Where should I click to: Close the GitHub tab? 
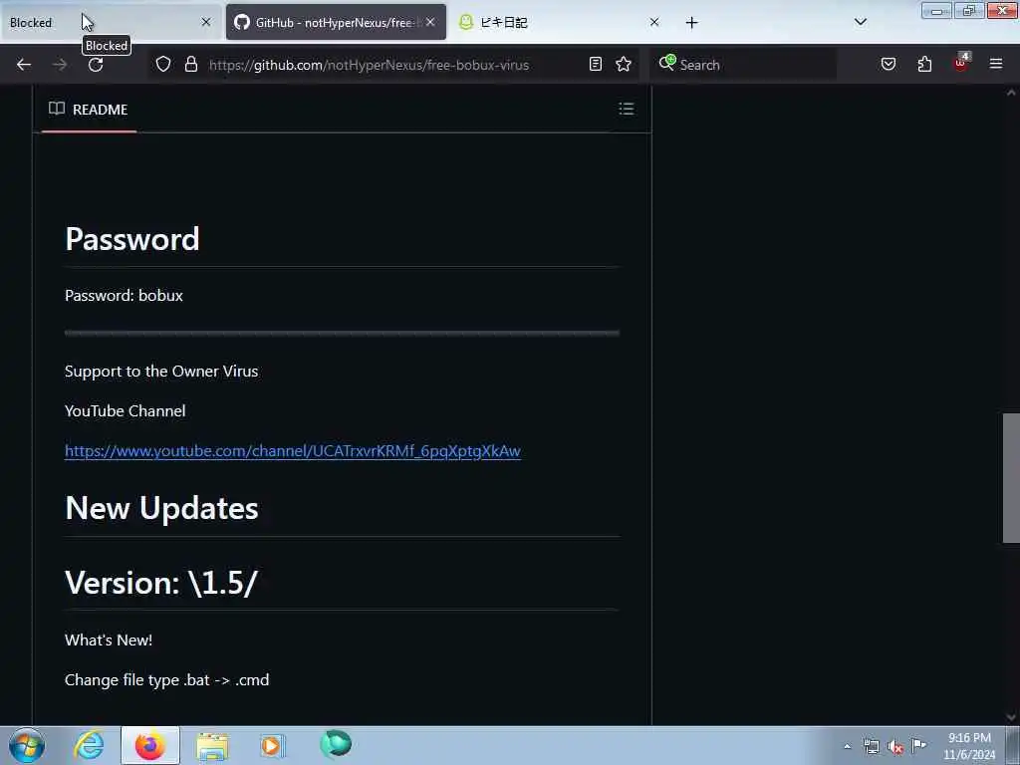click(430, 22)
